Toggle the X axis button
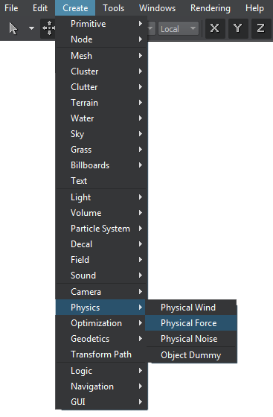This screenshot has height=417, width=273. [214, 28]
